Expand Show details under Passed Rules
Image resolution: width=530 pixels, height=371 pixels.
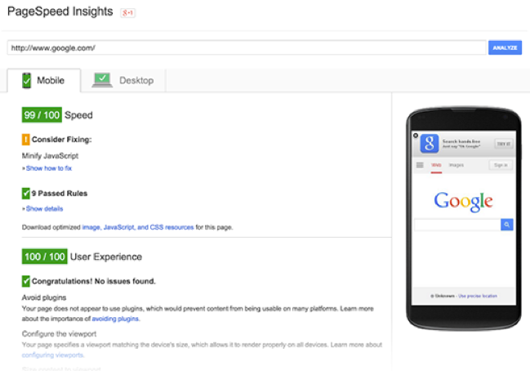point(44,208)
